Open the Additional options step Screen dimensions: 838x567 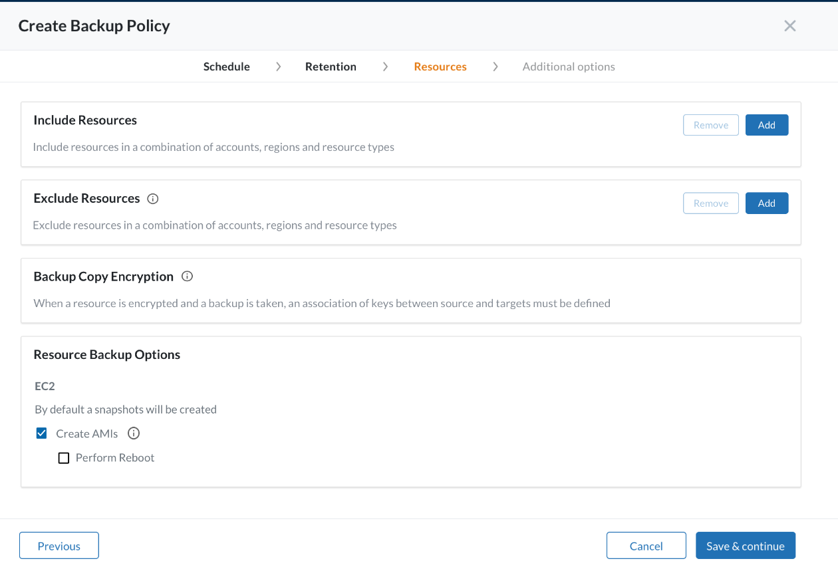[569, 66]
